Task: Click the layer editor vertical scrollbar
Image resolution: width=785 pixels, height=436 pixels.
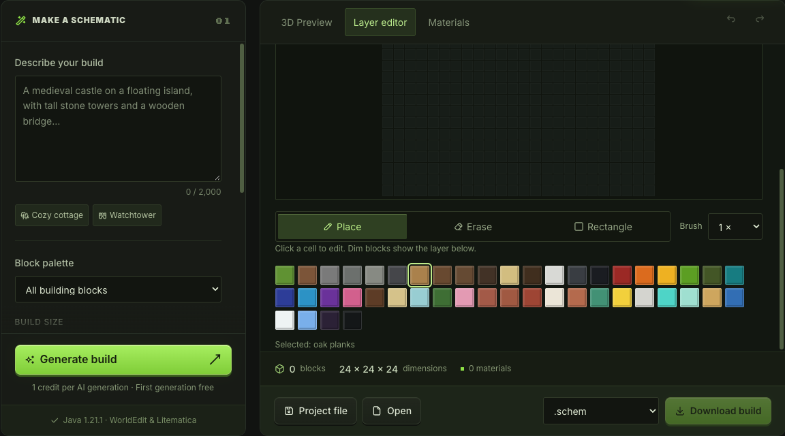Action: [782, 260]
